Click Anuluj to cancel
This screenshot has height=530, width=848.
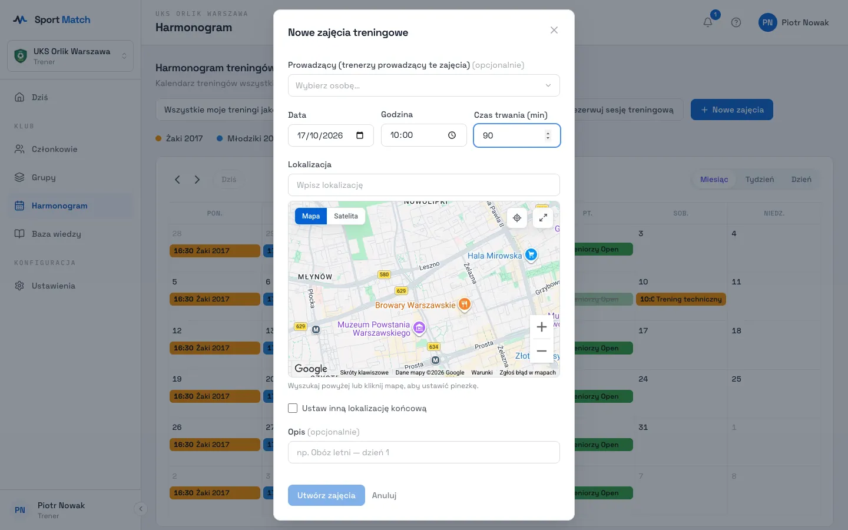[x=384, y=495]
